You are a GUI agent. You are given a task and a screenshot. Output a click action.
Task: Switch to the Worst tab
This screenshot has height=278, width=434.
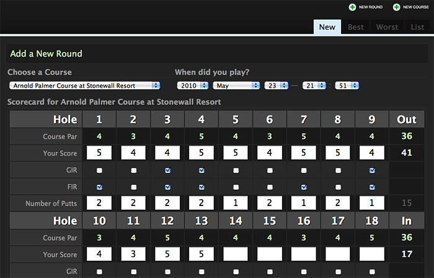click(387, 27)
